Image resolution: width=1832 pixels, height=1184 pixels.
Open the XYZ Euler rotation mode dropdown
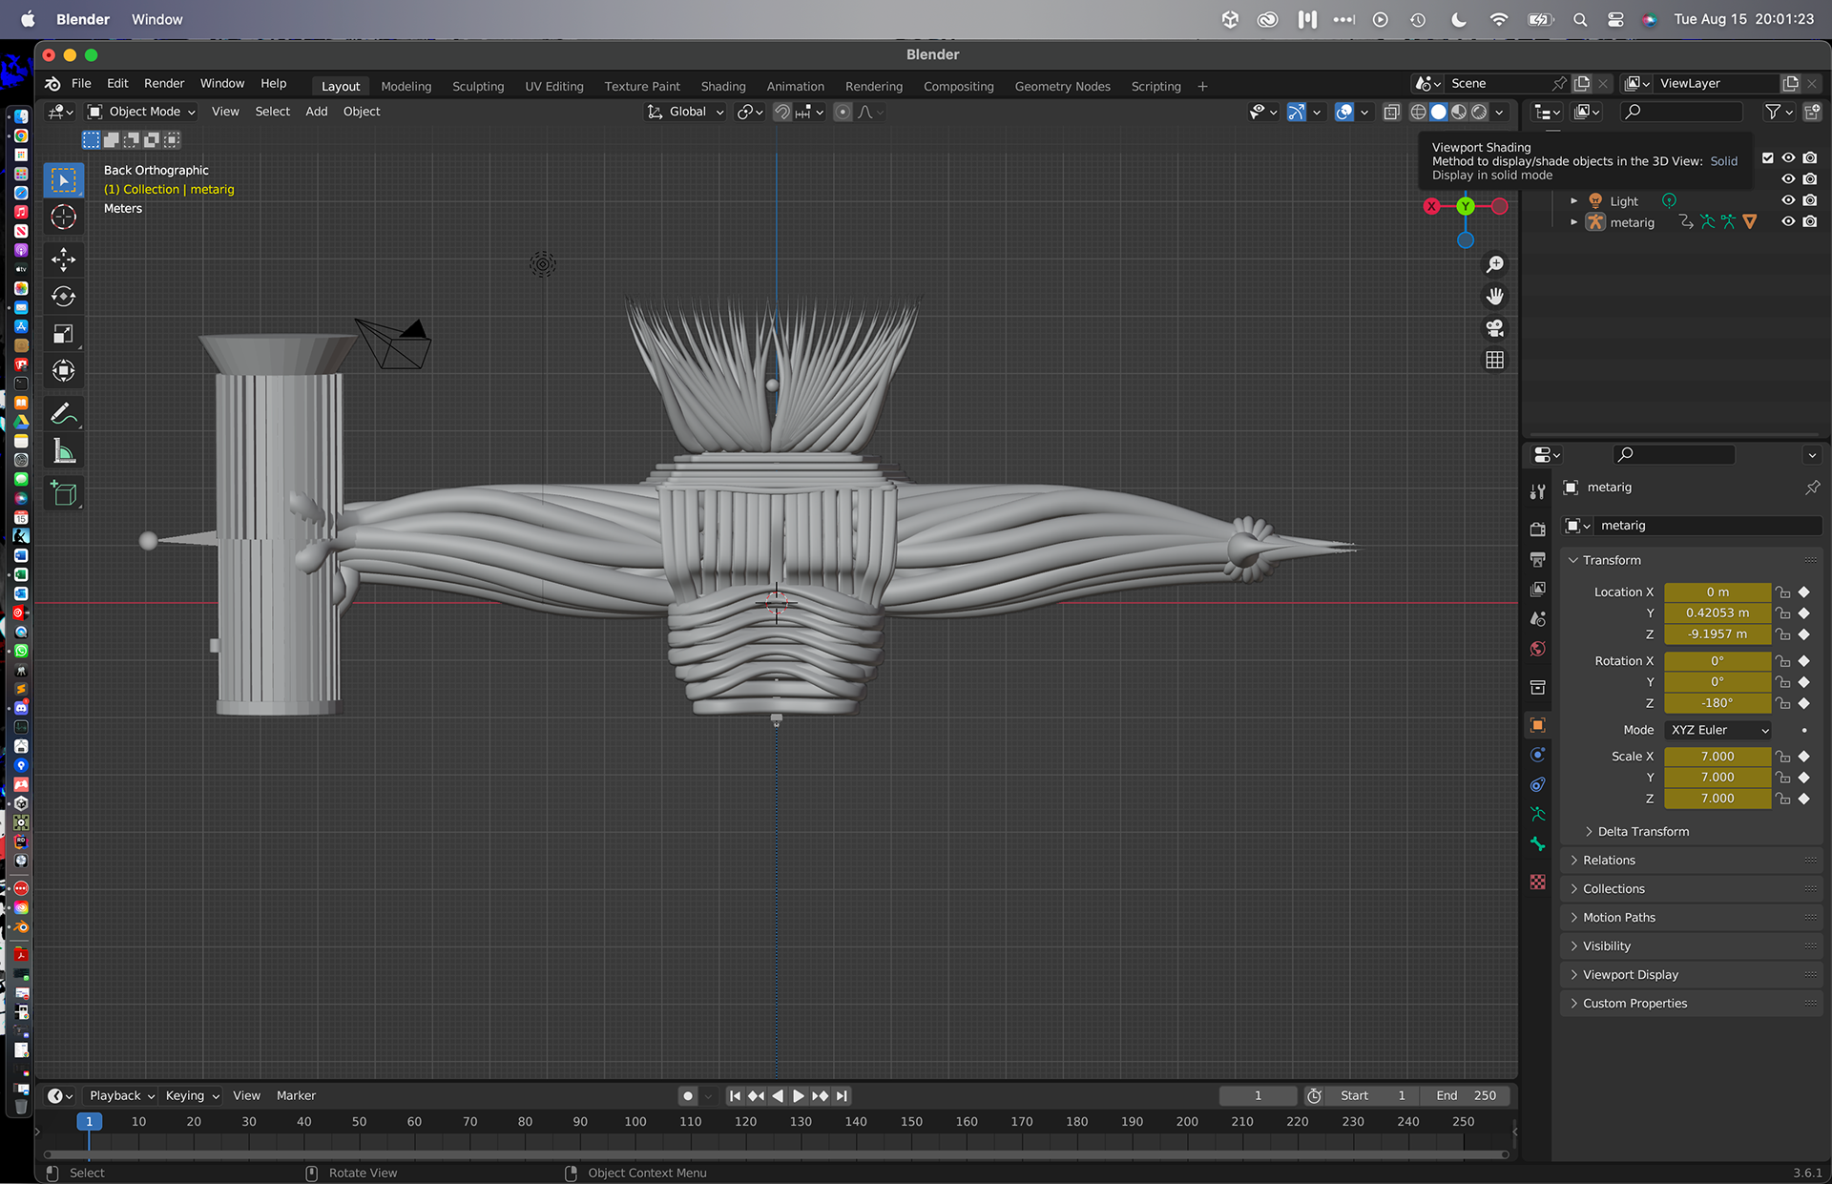coord(1718,730)
